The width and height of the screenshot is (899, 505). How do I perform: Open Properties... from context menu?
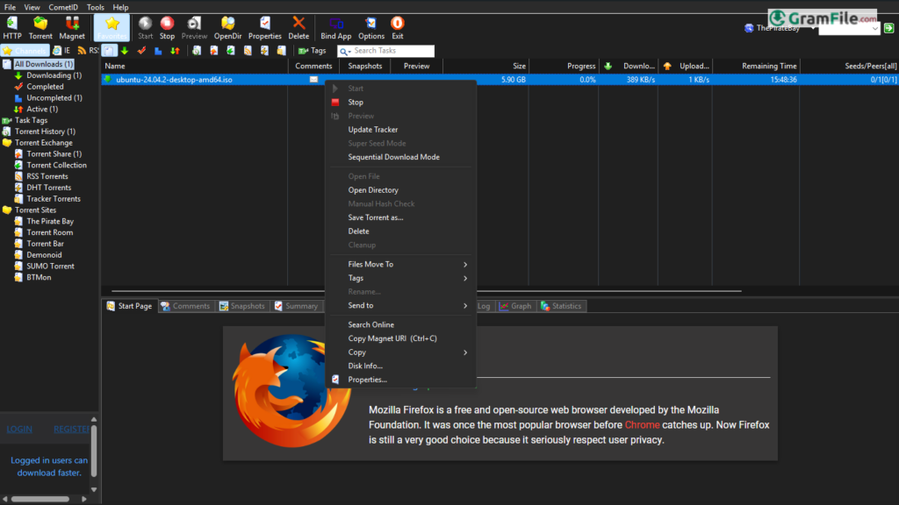(x=401, y=380)
